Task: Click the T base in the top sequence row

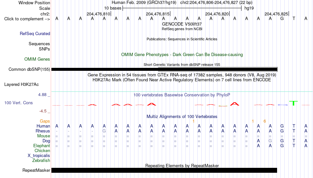Action: point(294,19)
